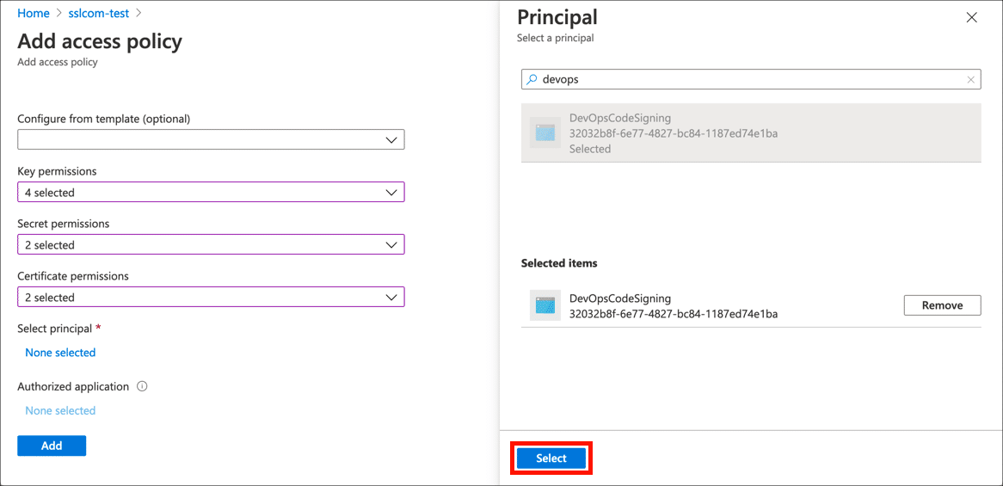Click the app icon under Selected items

(545, 306)
